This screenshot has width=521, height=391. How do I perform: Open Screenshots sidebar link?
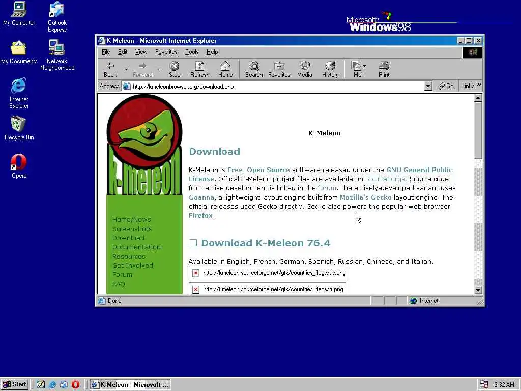click(132, 229)
